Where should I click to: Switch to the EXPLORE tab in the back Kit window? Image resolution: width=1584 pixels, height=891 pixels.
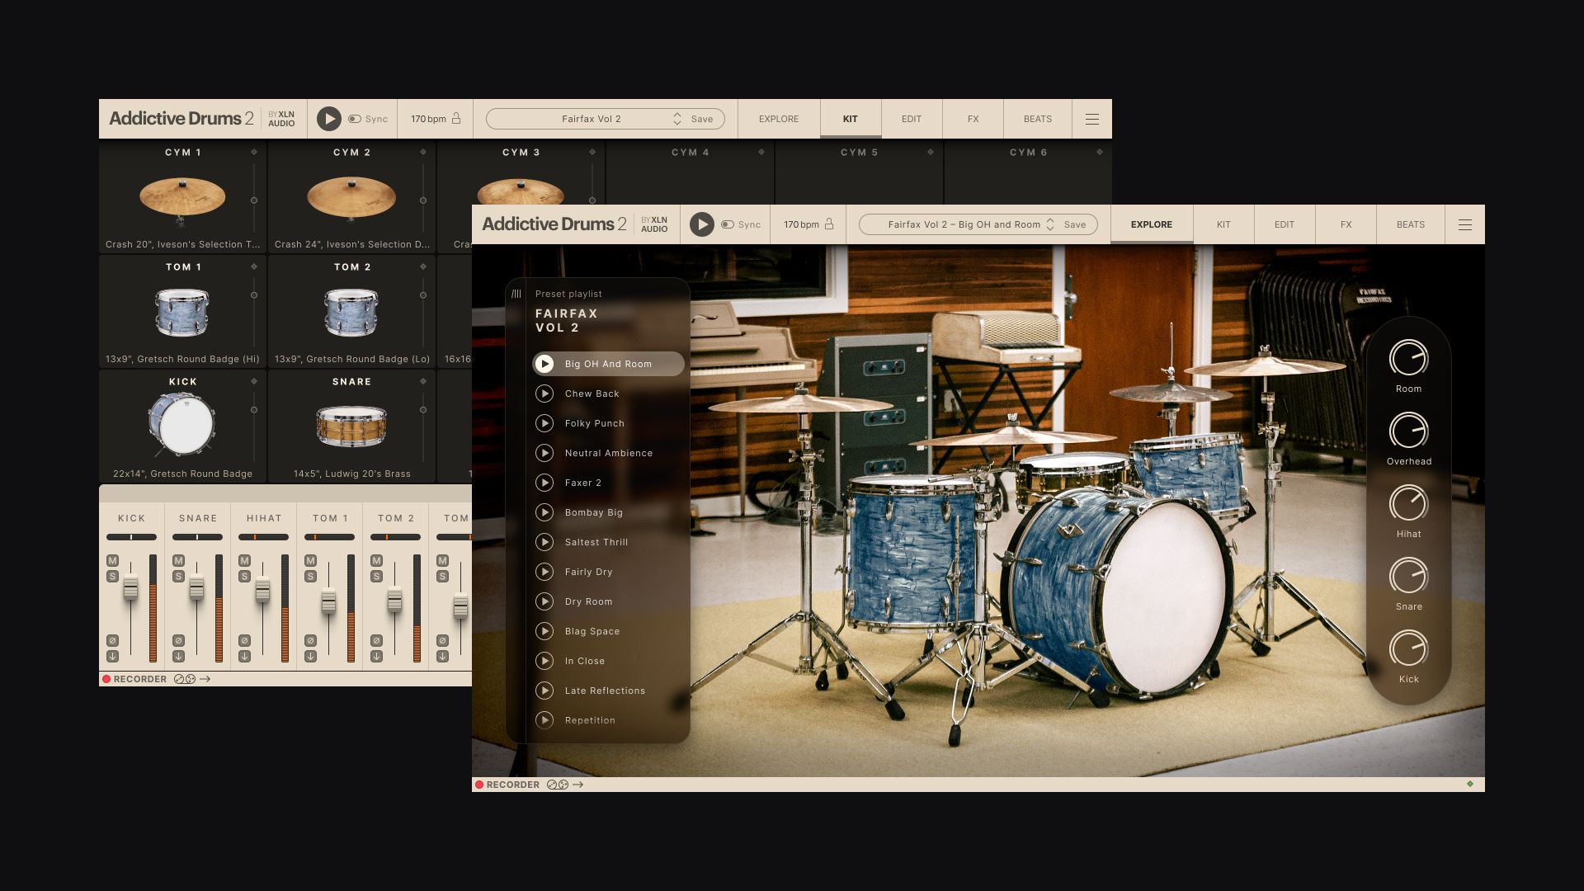[x=779, y=119]
